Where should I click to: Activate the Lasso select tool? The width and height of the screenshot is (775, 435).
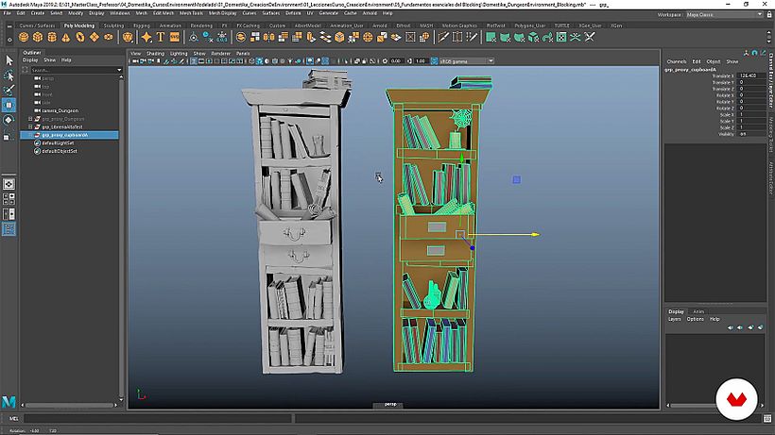pos(9,75)
